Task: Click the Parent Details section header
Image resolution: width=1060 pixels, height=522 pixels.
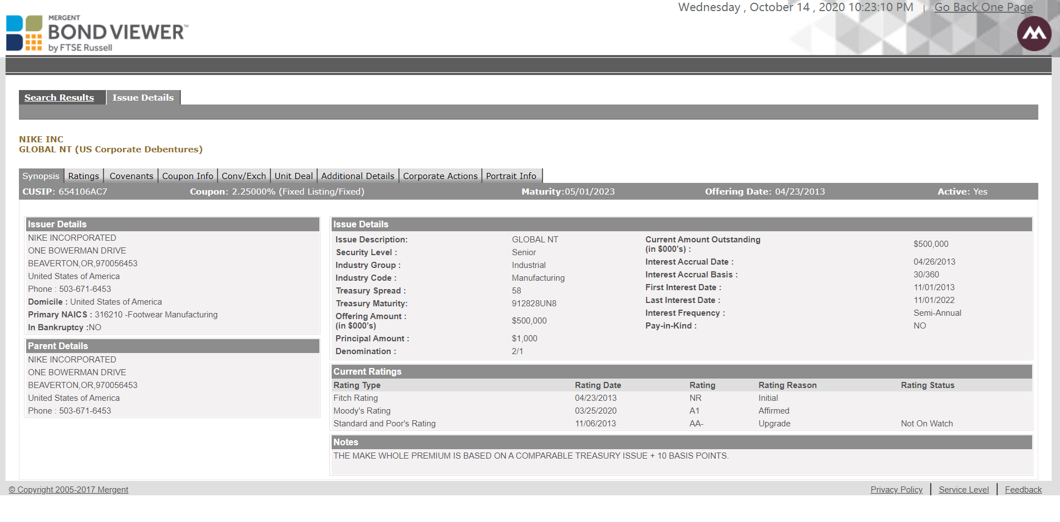Action: pyautogui.click(x=172, y=346)
